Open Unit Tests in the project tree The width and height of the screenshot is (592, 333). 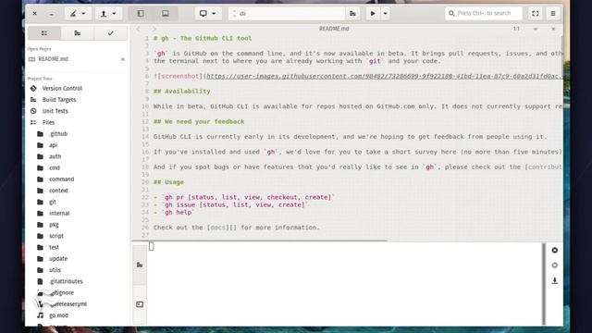click(x=55, y=111)
